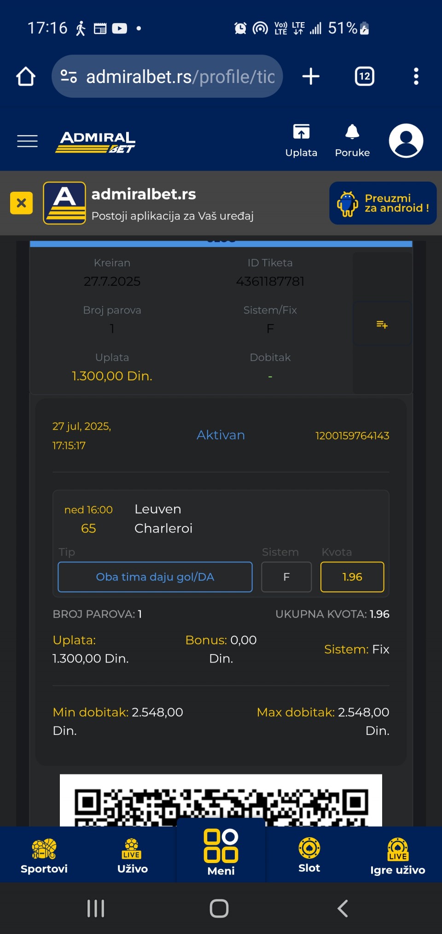Click the AdmiralBet logo
Image resolution: width=442 pixels, height=934 pixels.
[95, 141]
